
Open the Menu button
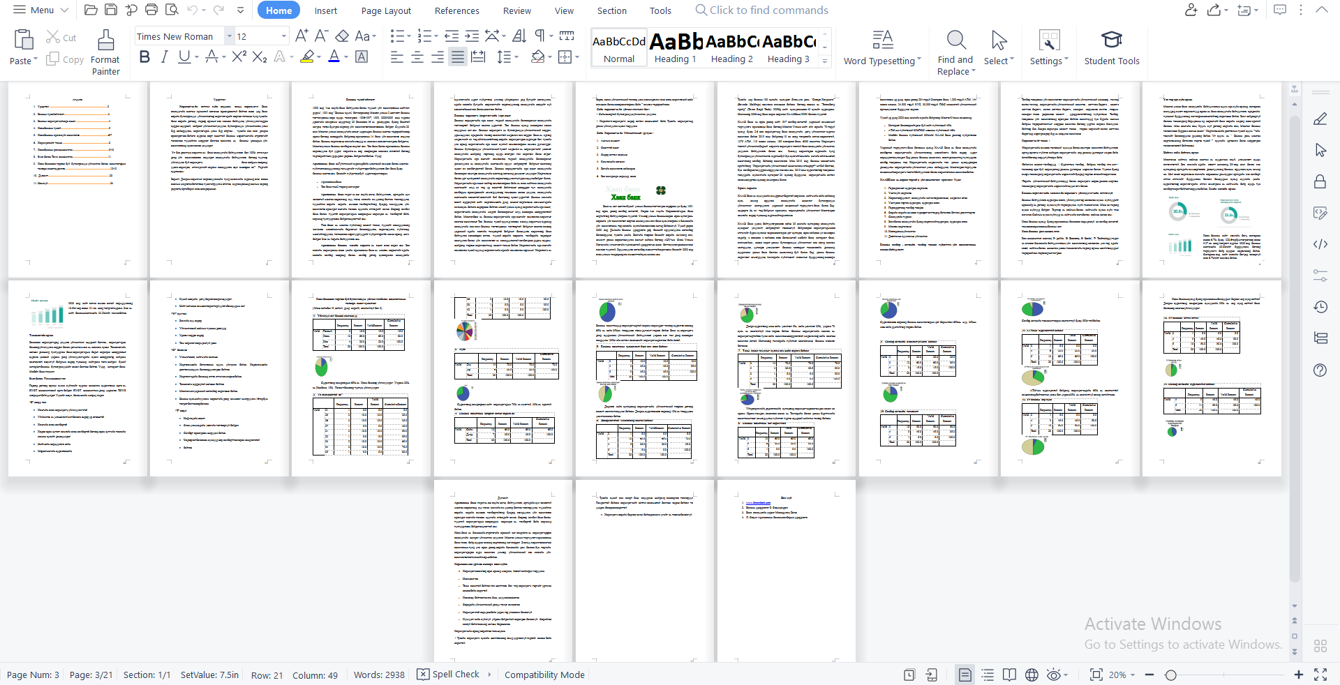(40, 10)
